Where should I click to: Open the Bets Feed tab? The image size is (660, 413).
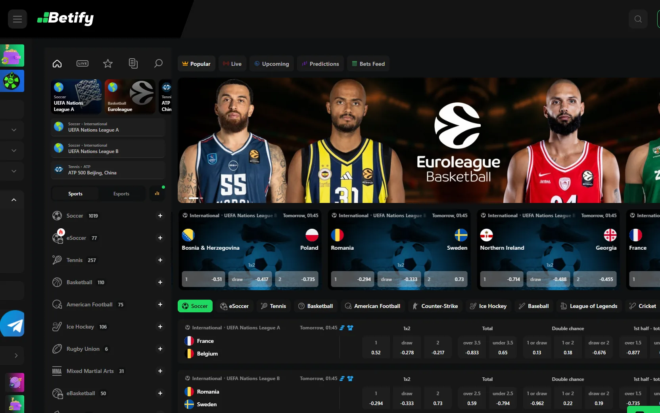pyautogui.click(x=368, y=64)
